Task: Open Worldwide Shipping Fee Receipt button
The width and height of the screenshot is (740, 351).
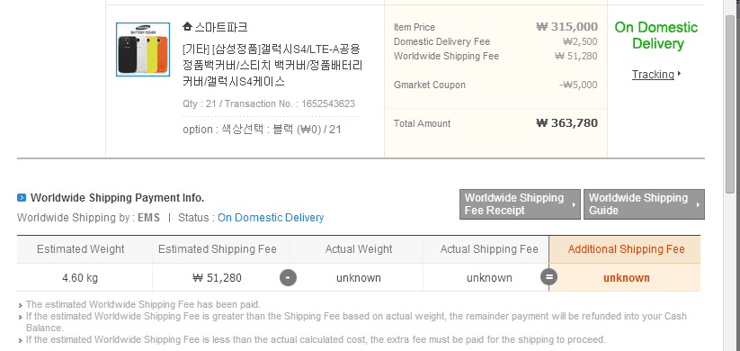Action: 520,204
